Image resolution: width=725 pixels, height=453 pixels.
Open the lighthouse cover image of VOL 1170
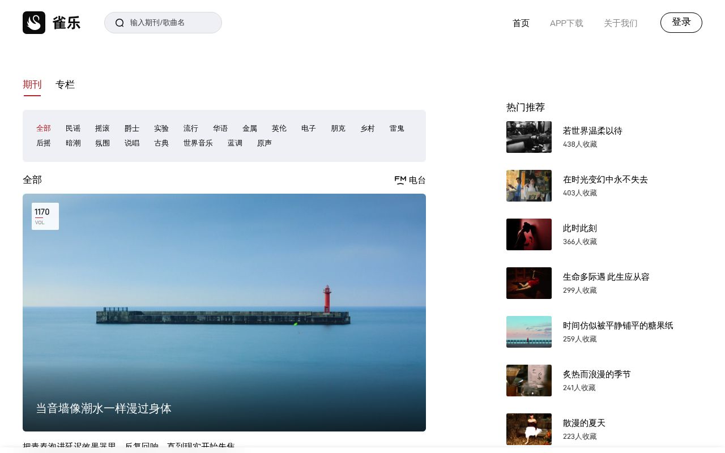click(224, 313)
